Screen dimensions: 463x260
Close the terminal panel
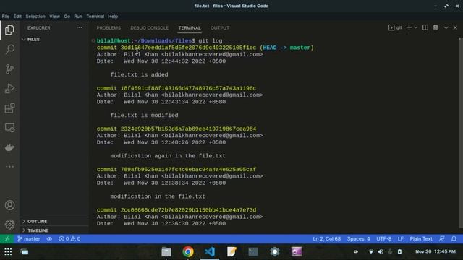click(x=455, y=27)
